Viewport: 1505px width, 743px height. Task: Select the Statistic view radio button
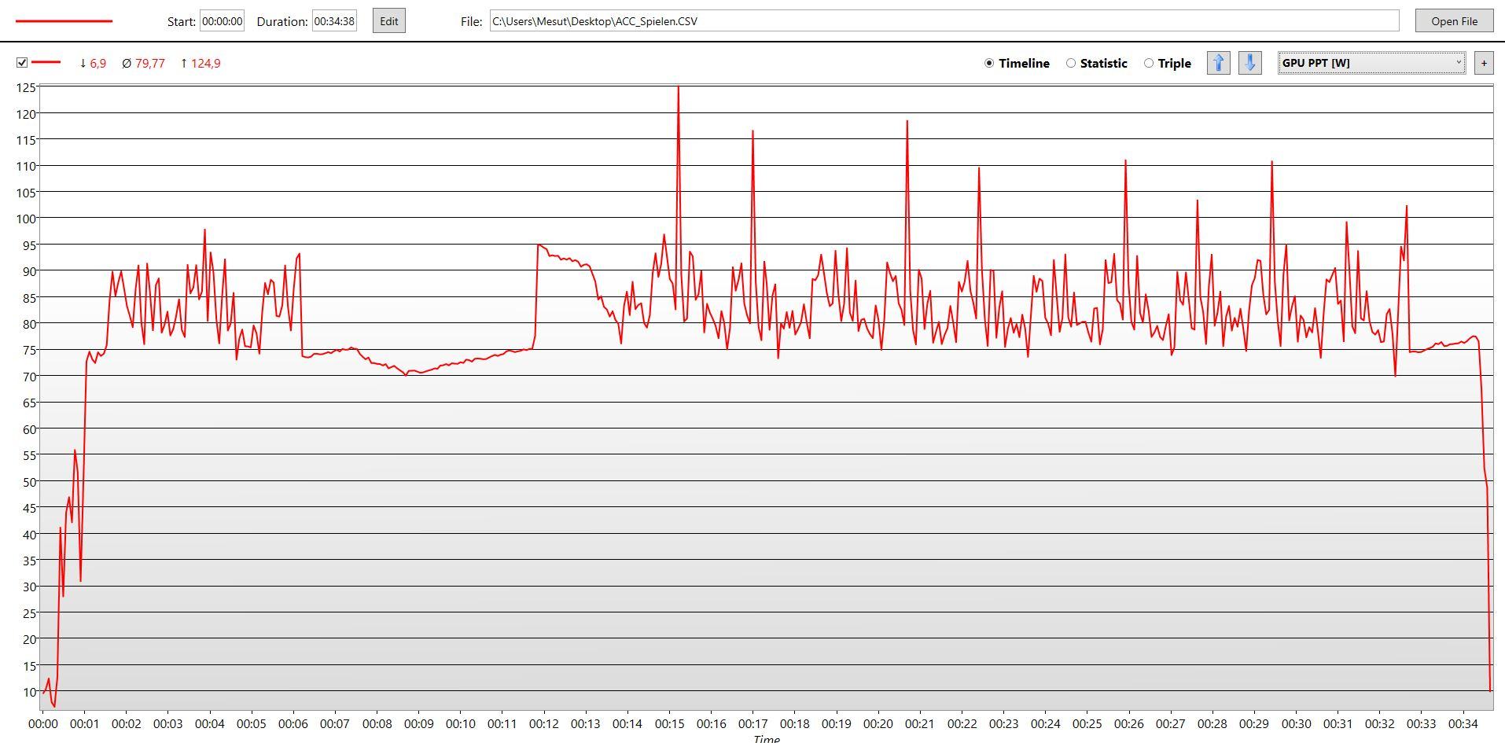(x=1071, y=63)
